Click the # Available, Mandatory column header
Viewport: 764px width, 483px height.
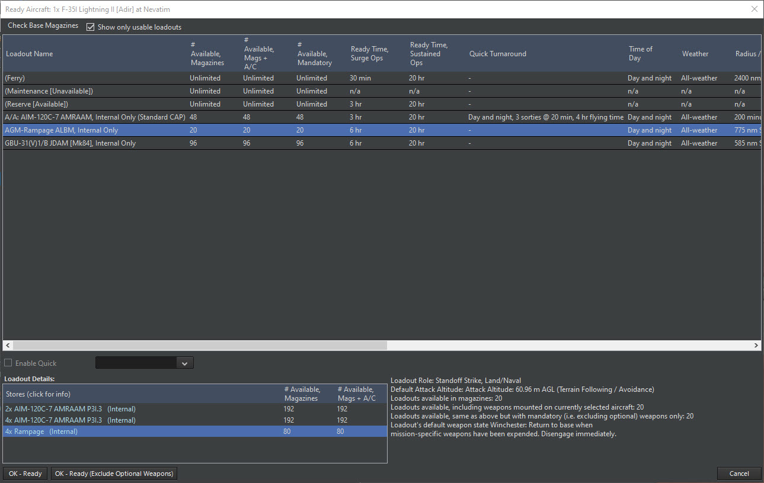tap(321, 54)
